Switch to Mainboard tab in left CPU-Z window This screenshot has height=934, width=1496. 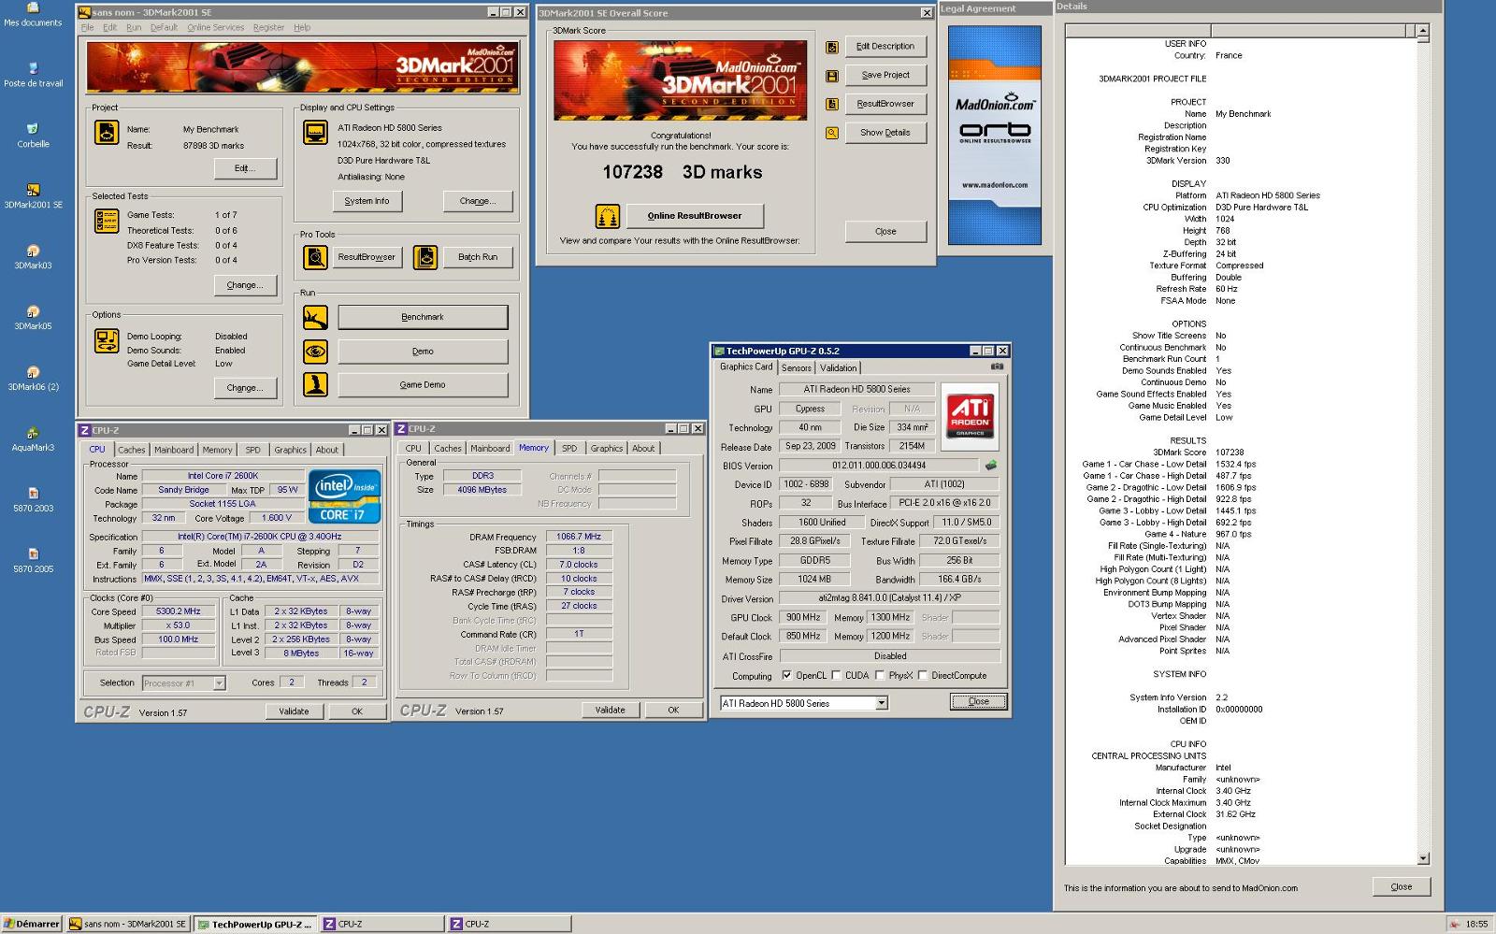(x=174, y=450)
